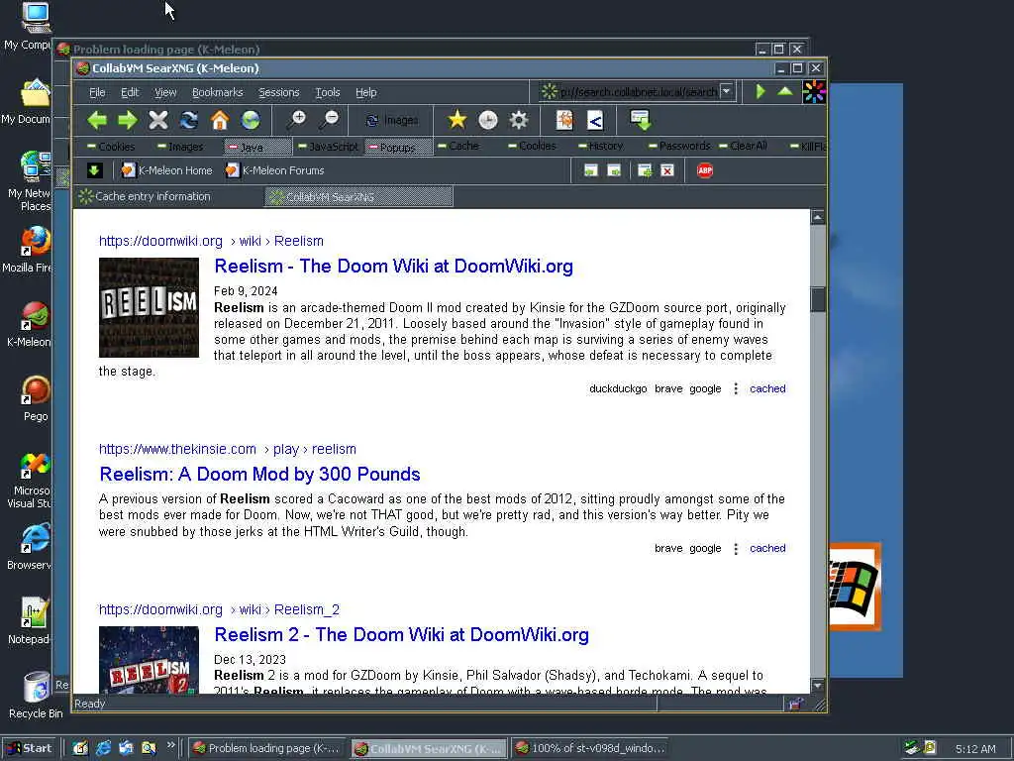Viewport: 1014px width, 761px height.
Task: Open the K-Meleon Forums bookmark
Action: [275, 170]
